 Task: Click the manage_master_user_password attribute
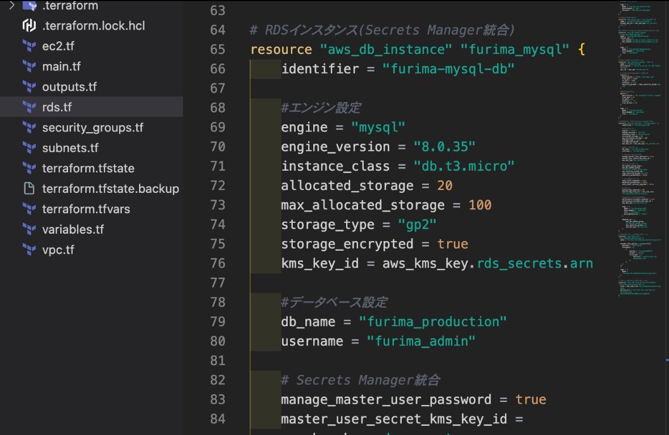pyautogui.click(x=386, y=400)
